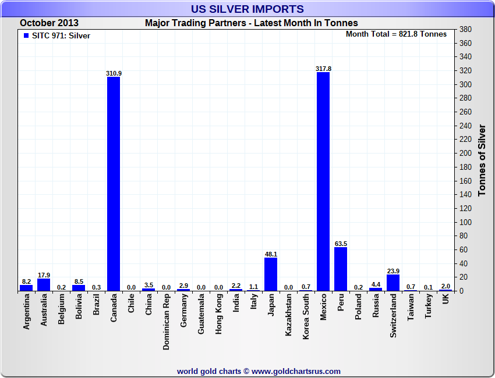Click the Canada bar labeled 310.9

click(x=114, y=184)
